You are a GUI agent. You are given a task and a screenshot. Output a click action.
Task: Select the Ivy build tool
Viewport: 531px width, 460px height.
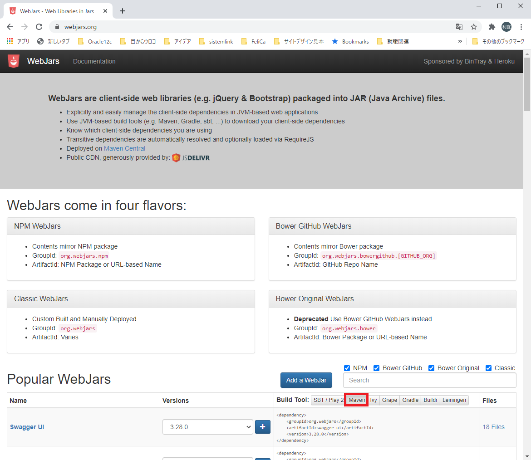click(374, 400)
